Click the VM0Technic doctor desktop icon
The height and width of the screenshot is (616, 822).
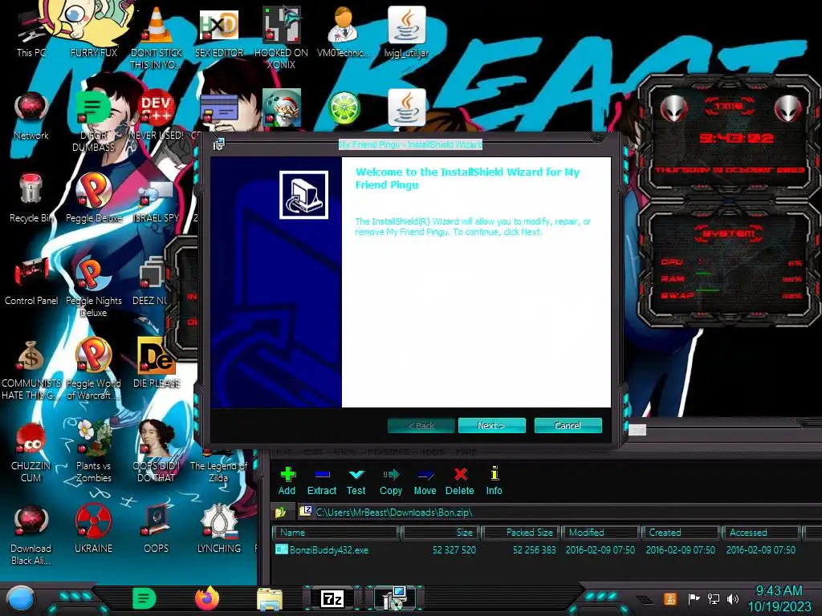(343, 32)
